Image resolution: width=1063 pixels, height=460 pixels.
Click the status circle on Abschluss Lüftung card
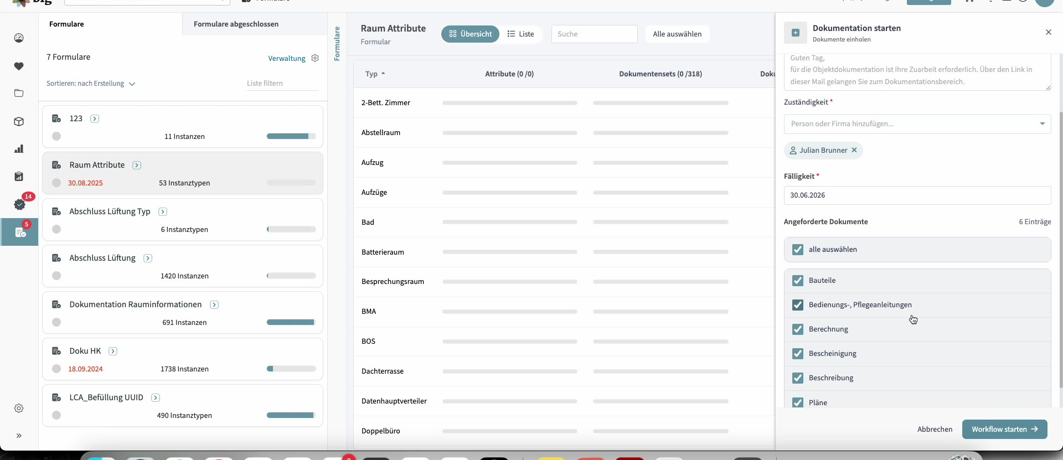pyautogui.click(x=56, y=276)
